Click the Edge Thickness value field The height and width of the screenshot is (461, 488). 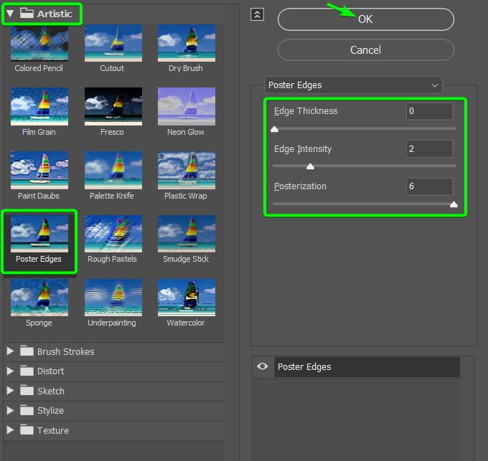pos(429,111)
